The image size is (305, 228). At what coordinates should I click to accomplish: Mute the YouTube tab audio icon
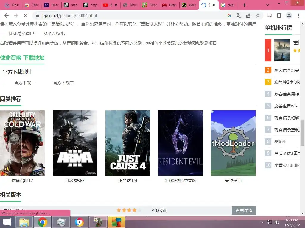coord(116,5)
